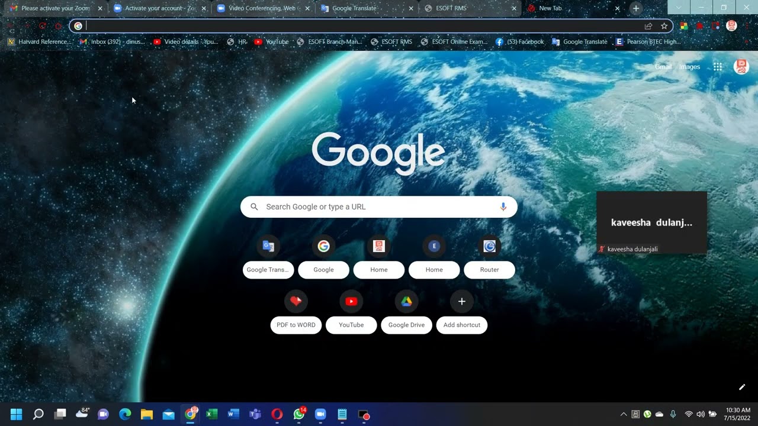Open the Mail app from the taskbar
The height and width of the screenshot is (426, 758).
(x=168, y=414)
